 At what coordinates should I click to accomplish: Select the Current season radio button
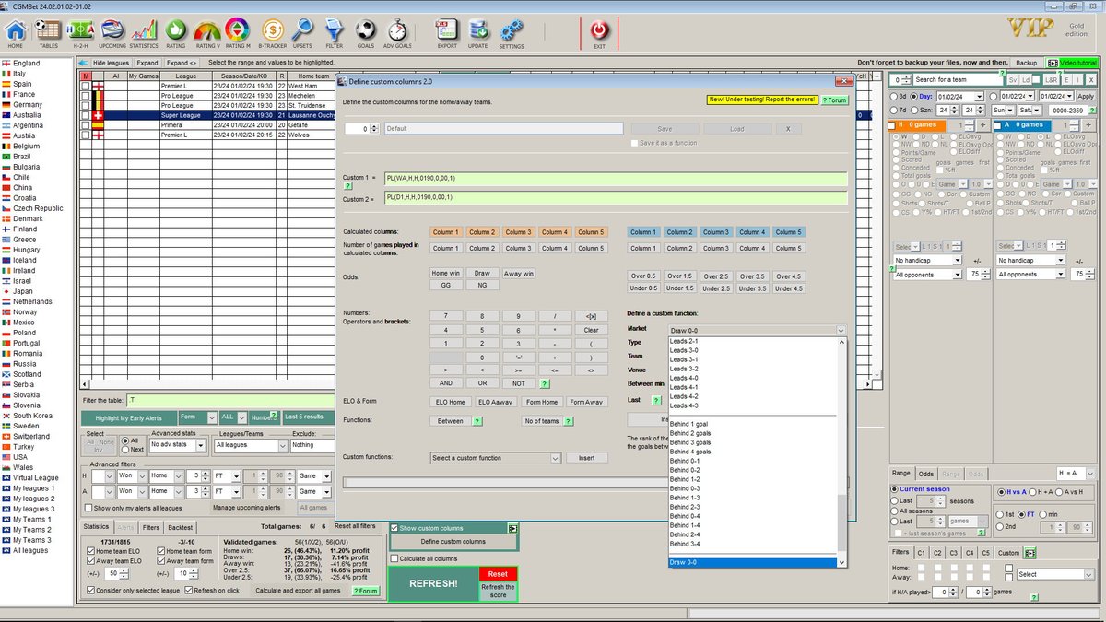[x=895, y=488]
